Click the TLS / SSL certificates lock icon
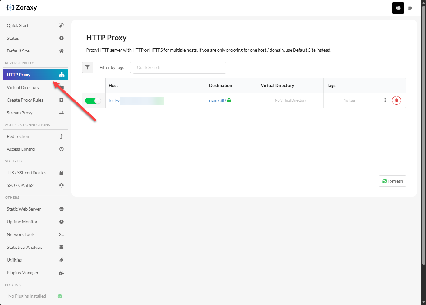The width and height of the screenshot is (426, 305). (x=61, y=173)
